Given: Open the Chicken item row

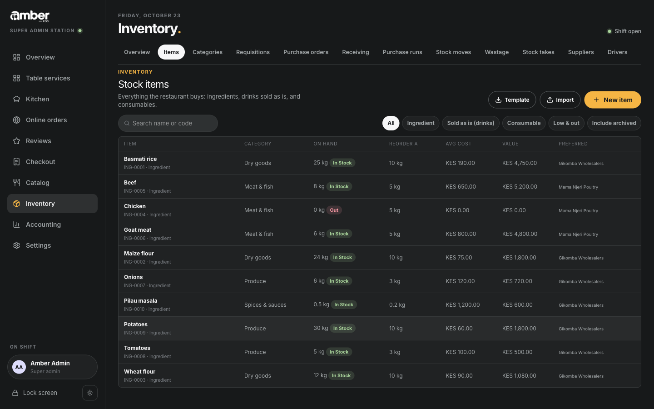Looking at the screenshot, I should click(379, 210).
